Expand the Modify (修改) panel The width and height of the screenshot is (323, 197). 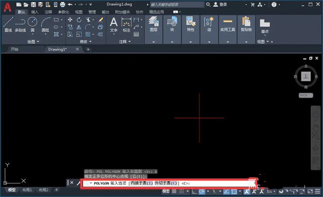point(86,42)
